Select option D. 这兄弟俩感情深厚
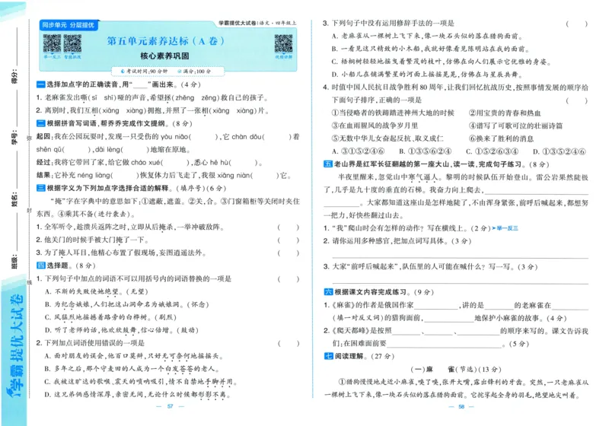This screenshot has height=426, width=609. pos(138,395)
